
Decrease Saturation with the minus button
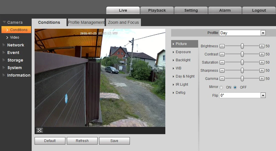222,62
